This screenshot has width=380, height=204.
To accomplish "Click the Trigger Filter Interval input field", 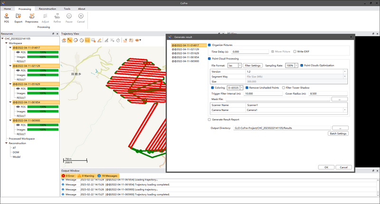I will 263,93.
